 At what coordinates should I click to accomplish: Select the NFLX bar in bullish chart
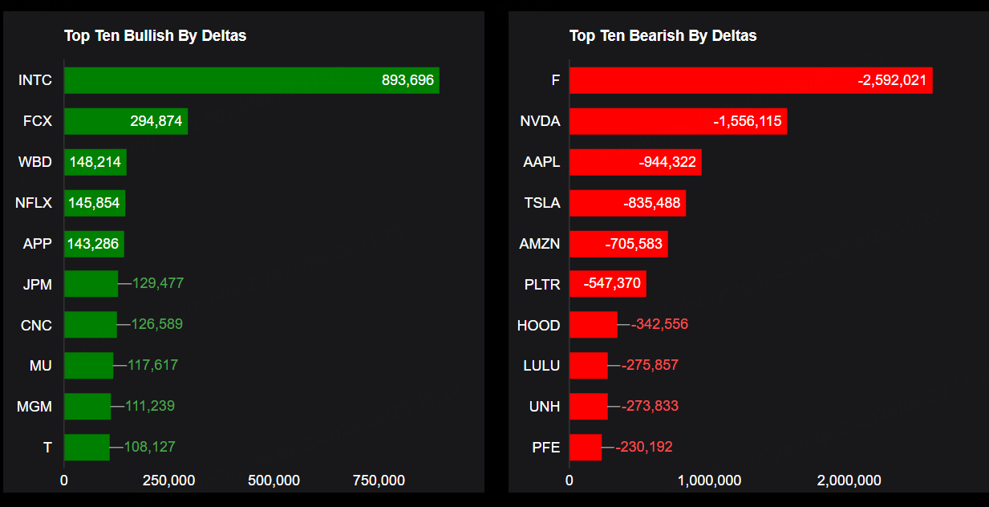pyautogui.click(x=95, y=203)
